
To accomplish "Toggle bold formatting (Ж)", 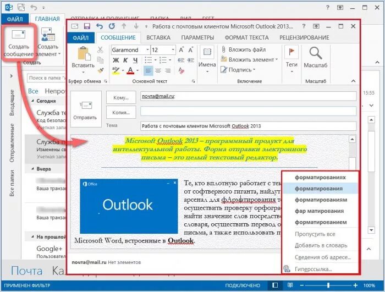I will 116,60.
